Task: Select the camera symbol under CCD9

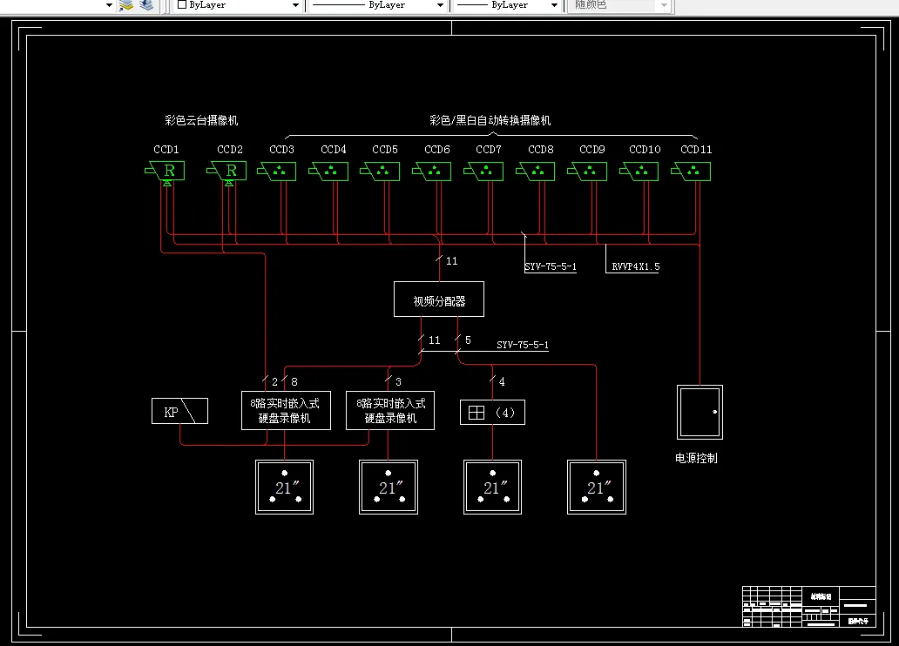Action: point(587,172)
